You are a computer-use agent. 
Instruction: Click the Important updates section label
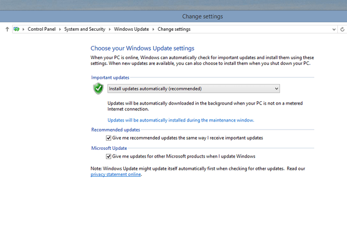tap(110, 78)
